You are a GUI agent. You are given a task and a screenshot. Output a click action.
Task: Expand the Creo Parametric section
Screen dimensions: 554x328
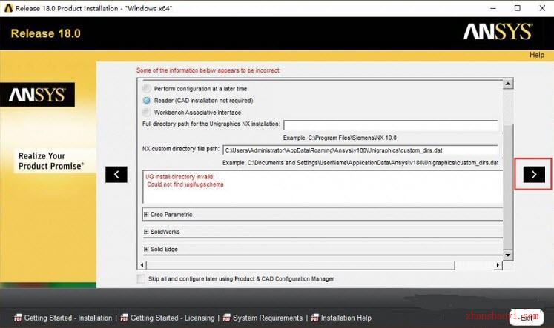pyautogui.click(x=146, y=215)
